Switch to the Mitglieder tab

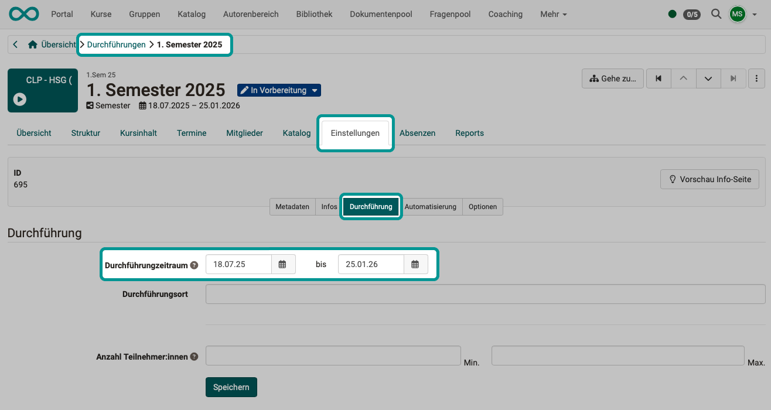point(244,133)
